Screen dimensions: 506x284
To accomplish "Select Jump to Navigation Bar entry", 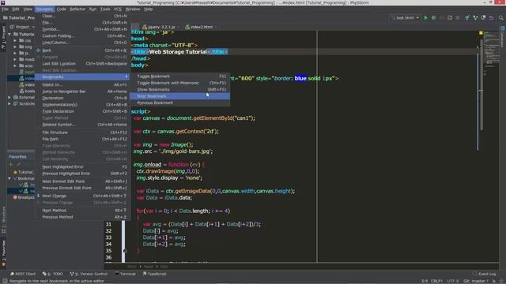I will coord(82,92).
